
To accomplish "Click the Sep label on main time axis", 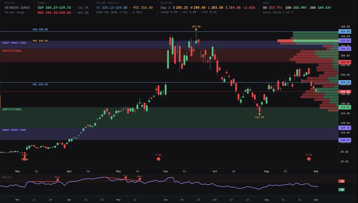I will pyautogui.click(x=316, y=171).
